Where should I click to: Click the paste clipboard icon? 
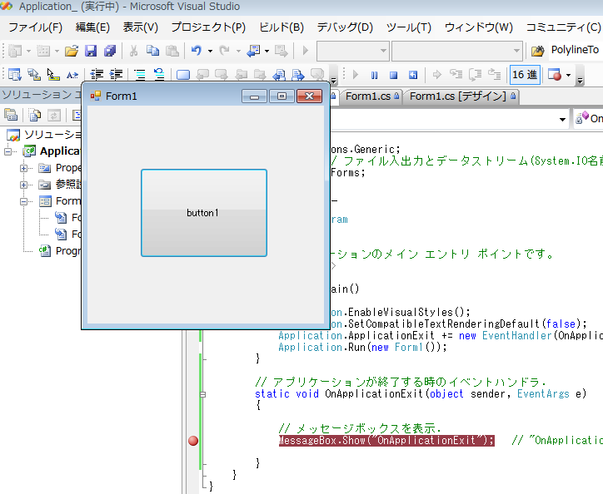tap(172, 51)
